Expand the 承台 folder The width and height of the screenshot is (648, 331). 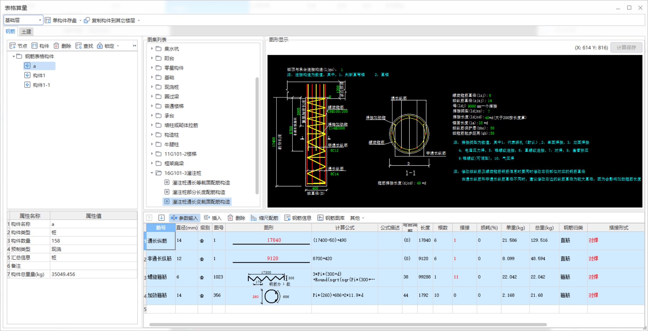152,115
